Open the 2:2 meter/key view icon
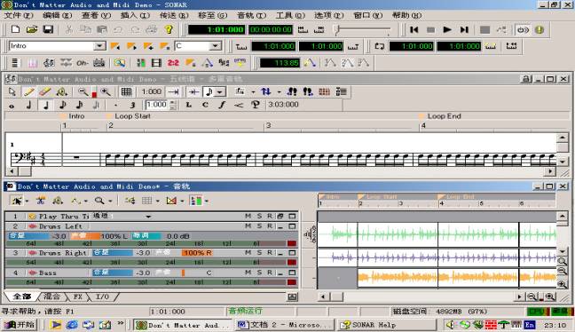This screenshot has height=332, width=575. [x=173, y=63]
